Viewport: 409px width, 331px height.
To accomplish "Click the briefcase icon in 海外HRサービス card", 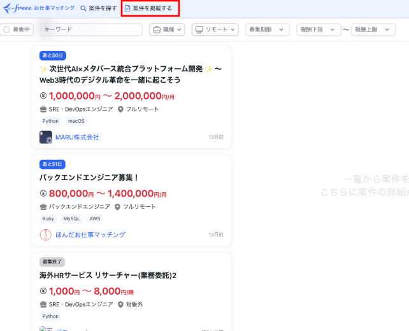I will (x=43, y=304).
